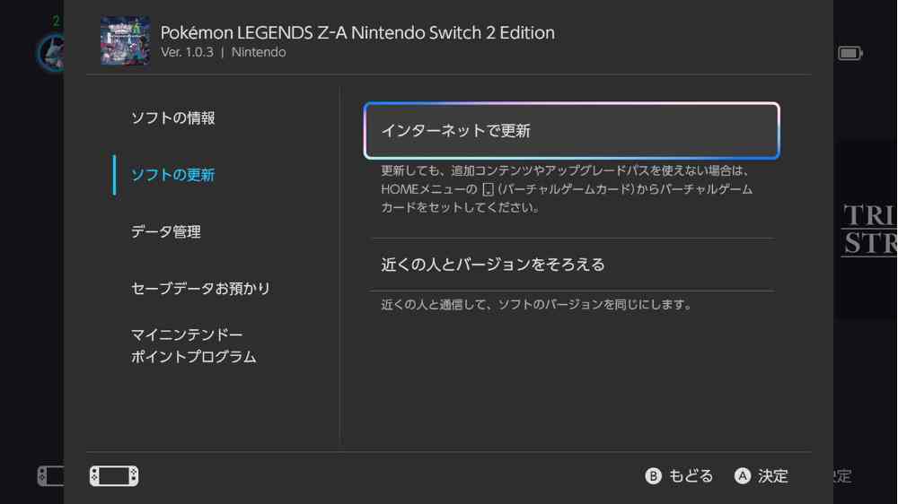Click the Switch console controller icon

[114, 475]
